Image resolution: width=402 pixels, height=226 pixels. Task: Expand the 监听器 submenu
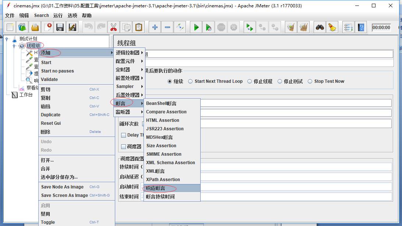[130, 112]
